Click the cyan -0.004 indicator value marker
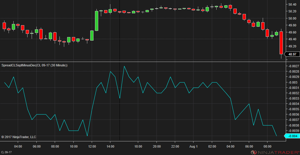 (x=292, y=136)
